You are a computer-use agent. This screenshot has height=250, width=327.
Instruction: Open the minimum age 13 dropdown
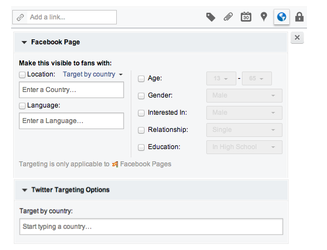(x=221, y=79)
